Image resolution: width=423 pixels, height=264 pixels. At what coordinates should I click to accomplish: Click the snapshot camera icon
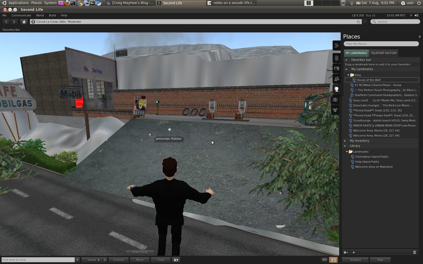coord(176,260)
